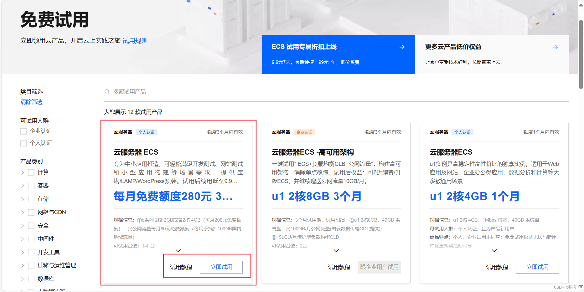Open 试用教程 for u1 2核4GB card
Screen dimensions: 584x292
click(497, 267)
